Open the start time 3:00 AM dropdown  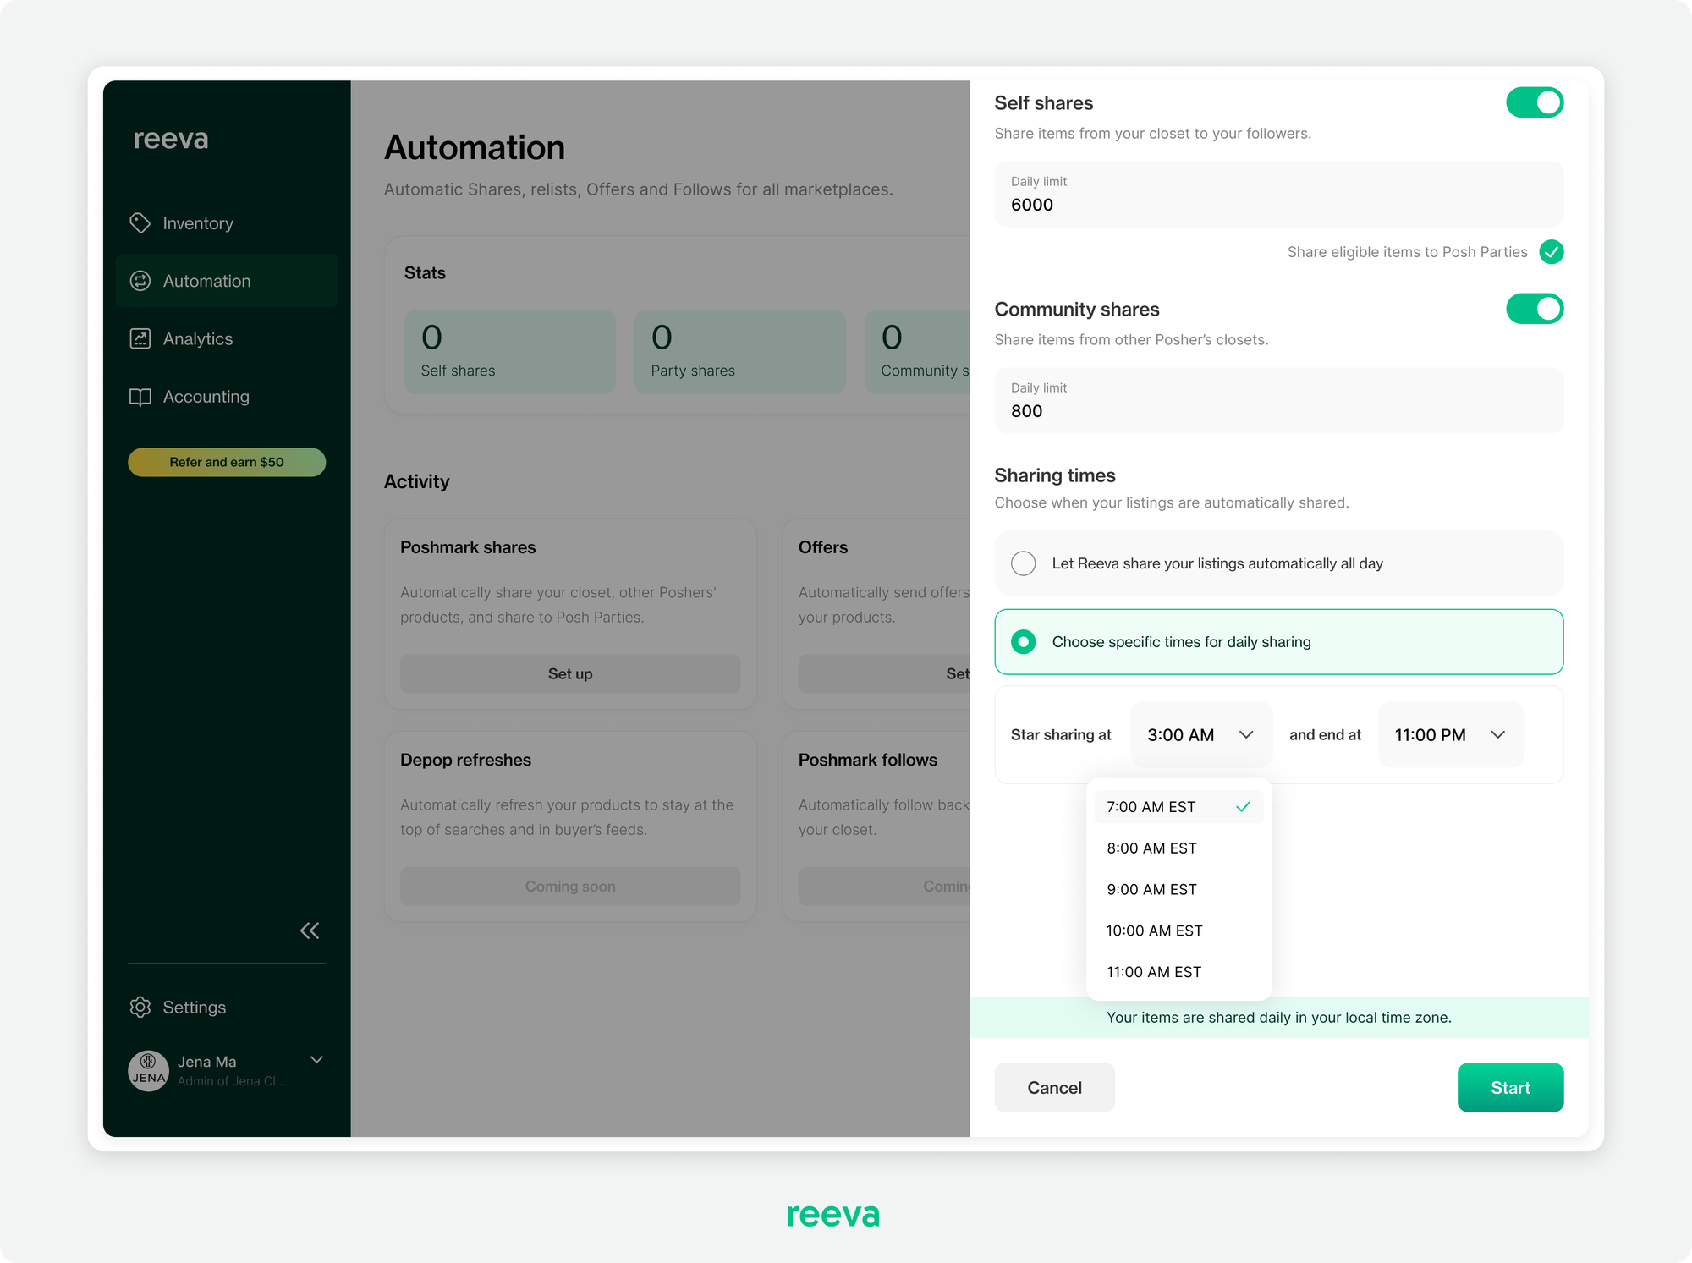click(1201, 735)
